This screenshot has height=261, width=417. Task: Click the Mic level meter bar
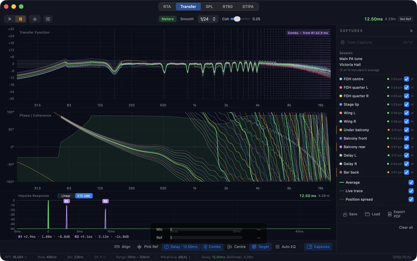pos(206,229)
